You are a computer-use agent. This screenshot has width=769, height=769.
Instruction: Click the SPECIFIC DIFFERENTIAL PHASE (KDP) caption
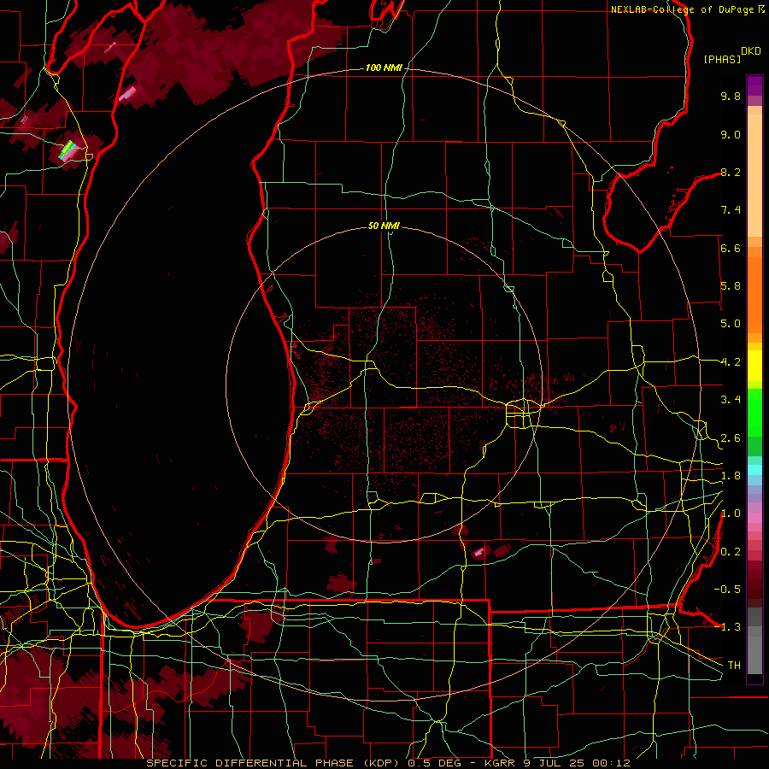pyautogui.click(x=274, y=763)
